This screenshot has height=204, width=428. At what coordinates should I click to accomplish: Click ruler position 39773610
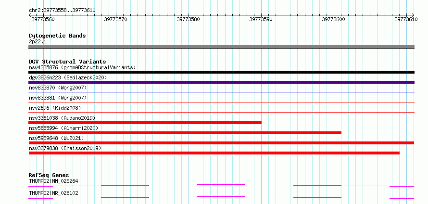[x=406, y=19]
